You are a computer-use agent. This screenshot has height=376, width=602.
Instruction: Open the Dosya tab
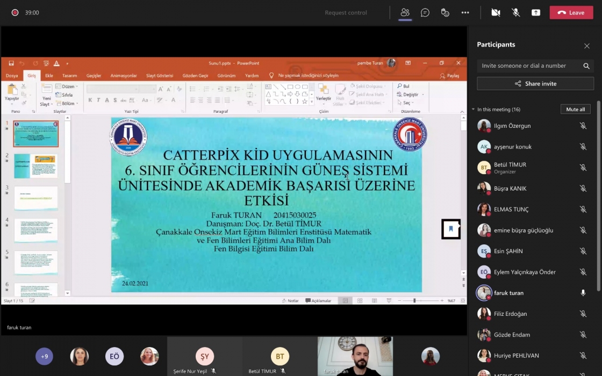coord(12,76)
